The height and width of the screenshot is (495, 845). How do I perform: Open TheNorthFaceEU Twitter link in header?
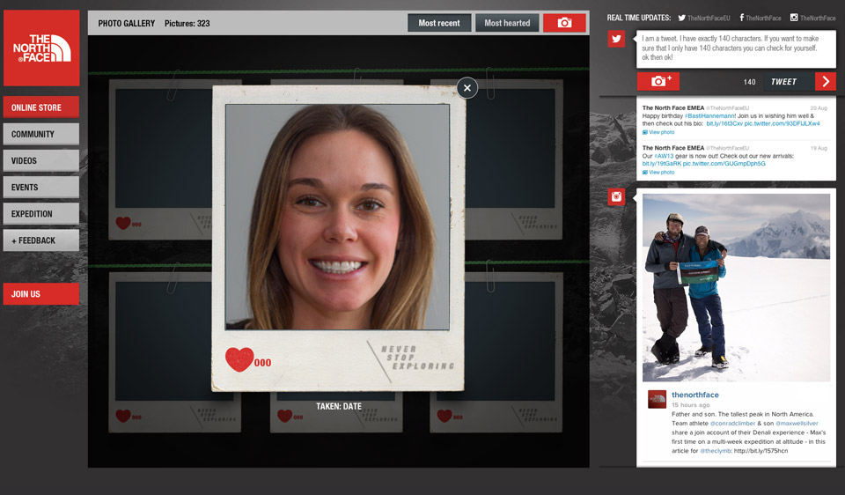[704, 18]
